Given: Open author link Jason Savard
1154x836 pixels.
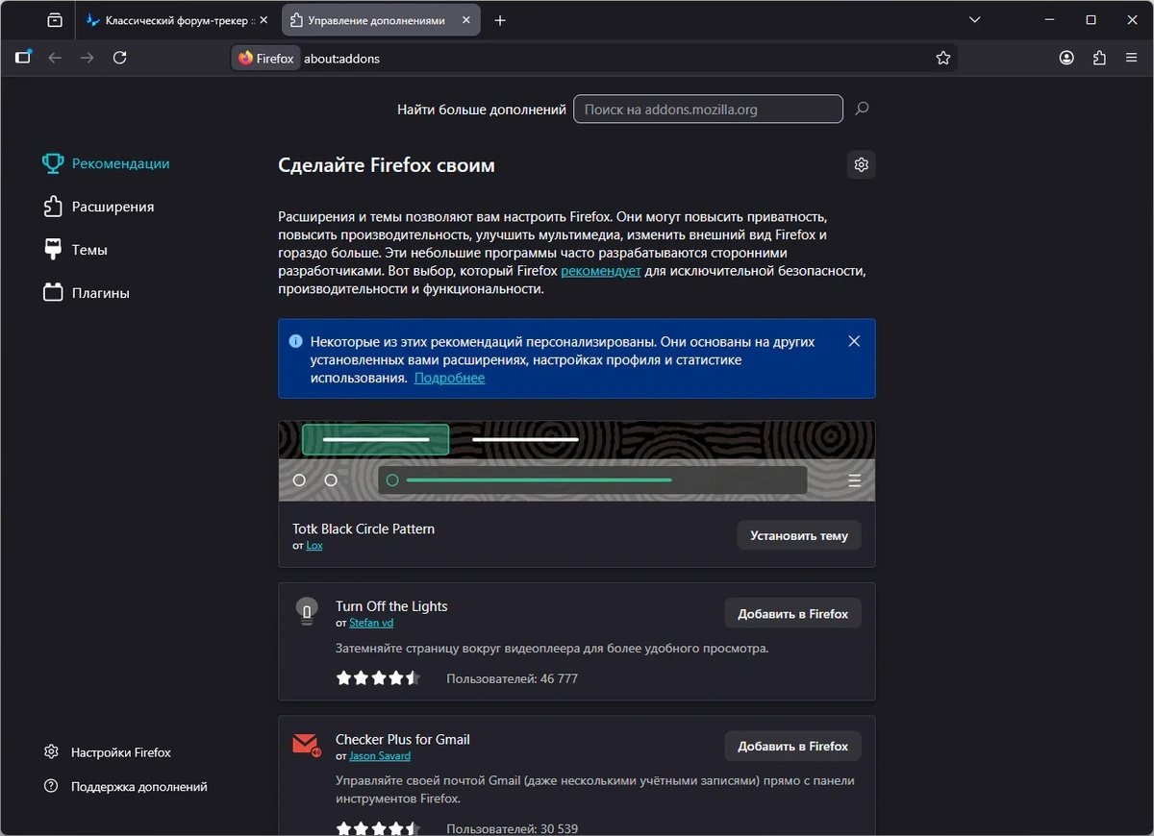Looking at the screenshot, I should click(x=380, y=755).
